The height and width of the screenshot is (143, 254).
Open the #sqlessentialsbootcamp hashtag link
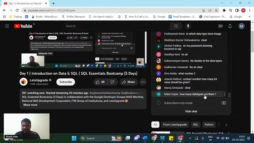[x=105, y=93]
